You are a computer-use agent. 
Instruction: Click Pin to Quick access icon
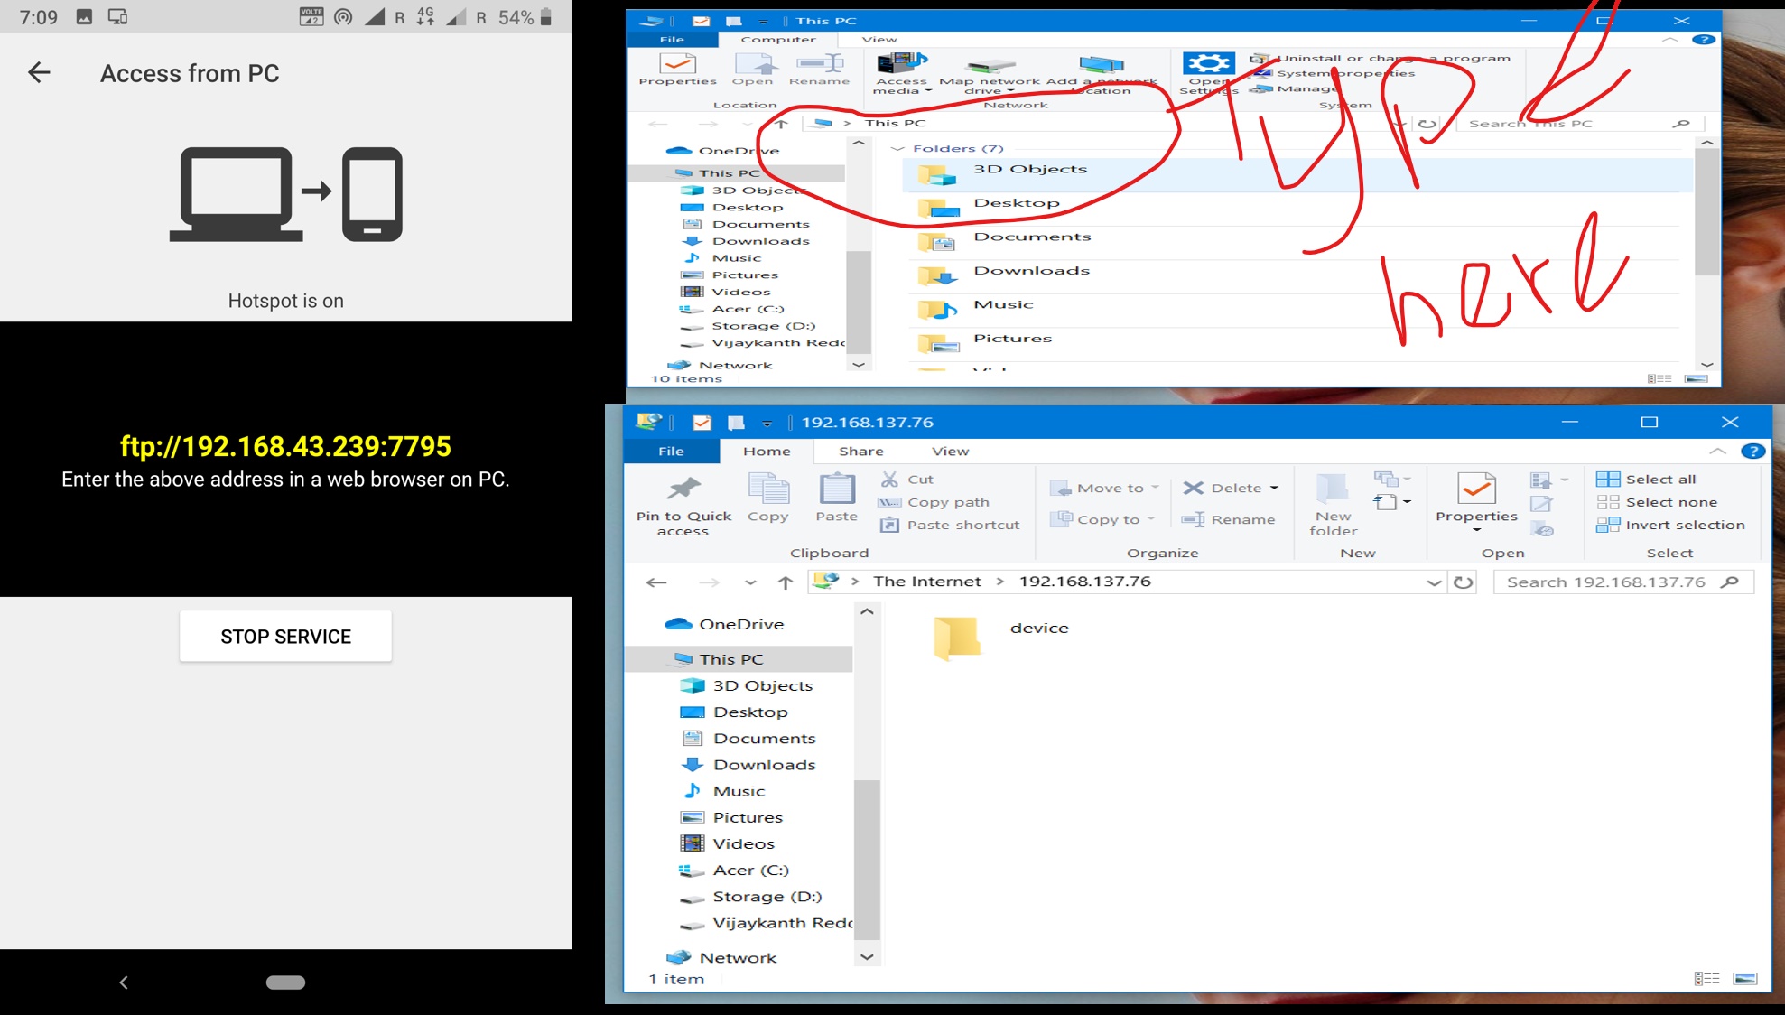click(683, 489)
